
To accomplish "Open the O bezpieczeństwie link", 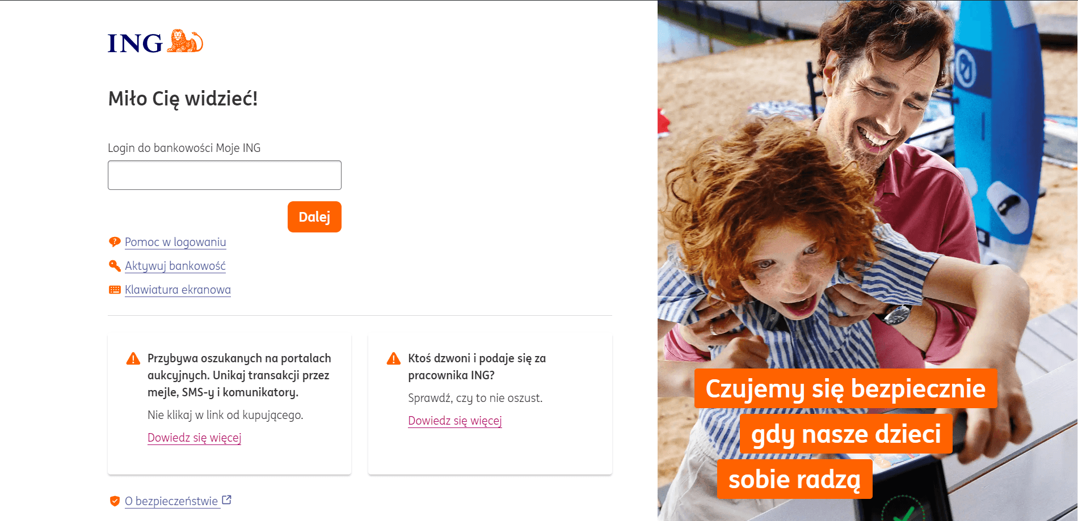I will [171, 501].
